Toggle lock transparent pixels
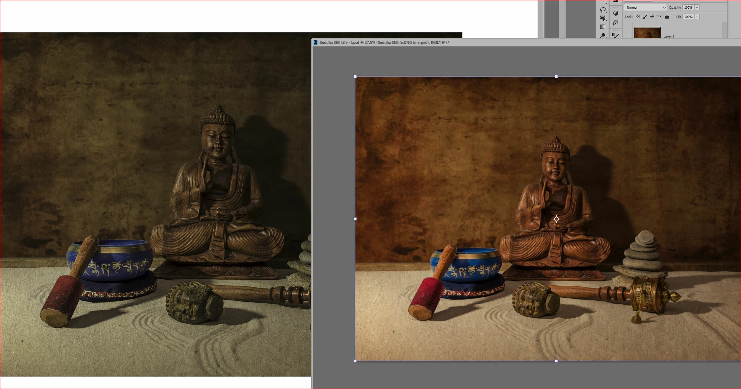The image size is (741, 389). pyautogui.click(x=637, y=17)
